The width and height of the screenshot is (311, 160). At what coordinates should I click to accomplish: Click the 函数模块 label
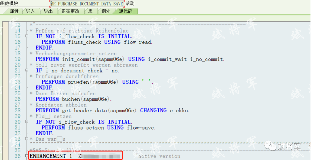click(x=9, y=3)
